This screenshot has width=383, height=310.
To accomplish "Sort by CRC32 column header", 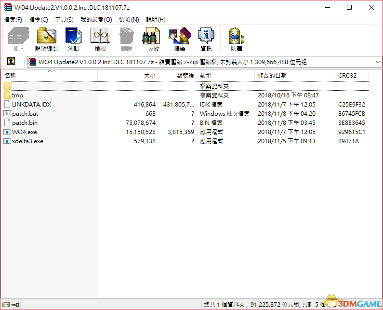I will pos(352,76).
